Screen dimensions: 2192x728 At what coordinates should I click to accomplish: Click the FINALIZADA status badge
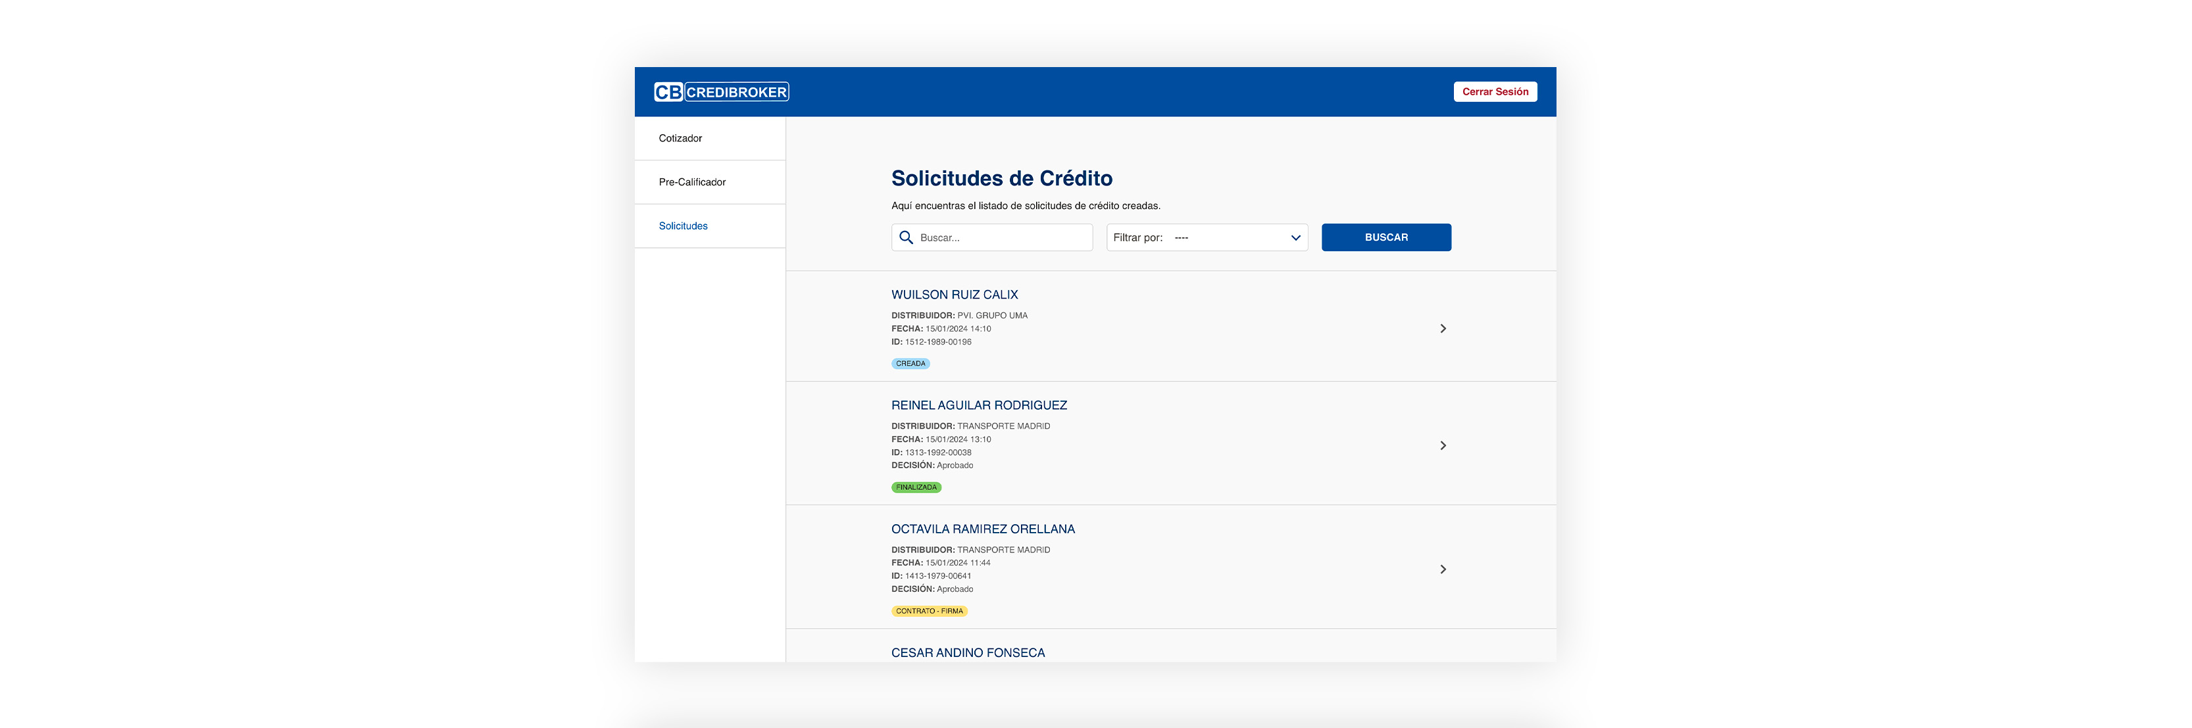click(x=916, y=487)
